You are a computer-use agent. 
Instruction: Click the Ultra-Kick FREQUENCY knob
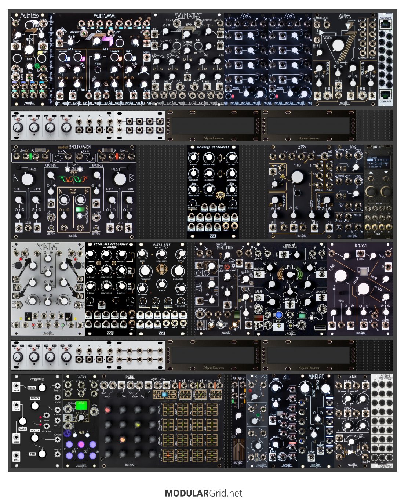145,271
